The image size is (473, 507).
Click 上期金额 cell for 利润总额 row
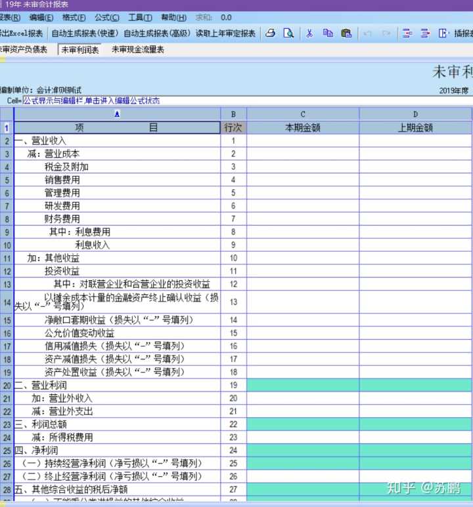pyautogui.click(x=415, y=424)
